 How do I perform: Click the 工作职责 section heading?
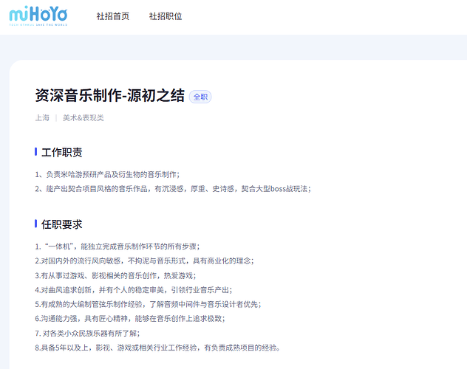click(61, 153)
